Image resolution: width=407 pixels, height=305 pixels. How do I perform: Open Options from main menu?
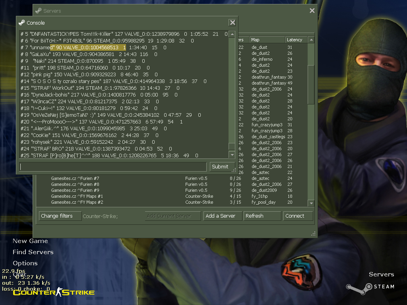tap(25, 263)
